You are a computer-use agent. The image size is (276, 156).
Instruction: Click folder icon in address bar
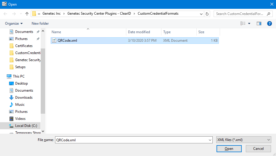coord(34,14)
